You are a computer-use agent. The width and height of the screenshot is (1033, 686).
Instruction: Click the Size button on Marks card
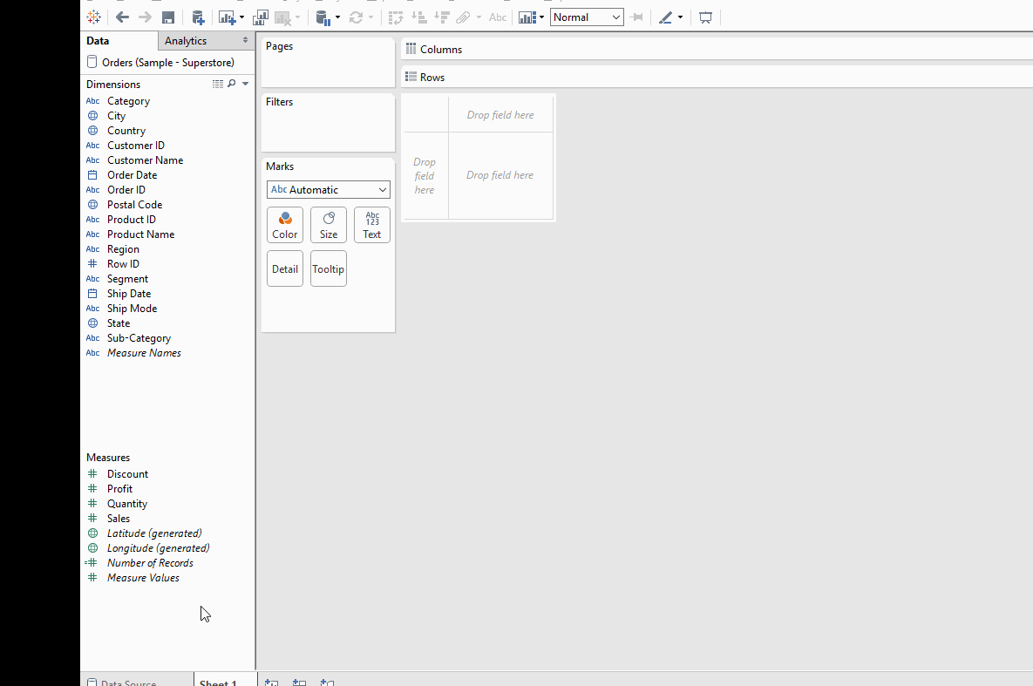329,225
